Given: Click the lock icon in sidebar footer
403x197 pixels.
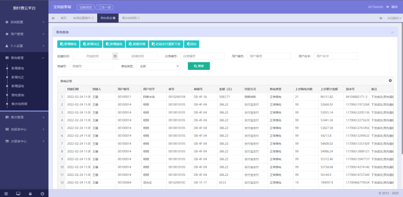Looking at the screenshot, I should [30, 193].
